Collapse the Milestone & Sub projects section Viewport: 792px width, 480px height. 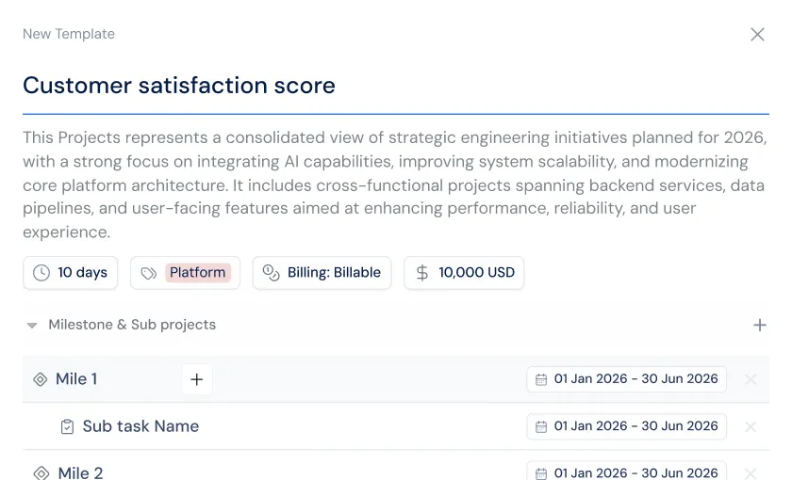32,326
